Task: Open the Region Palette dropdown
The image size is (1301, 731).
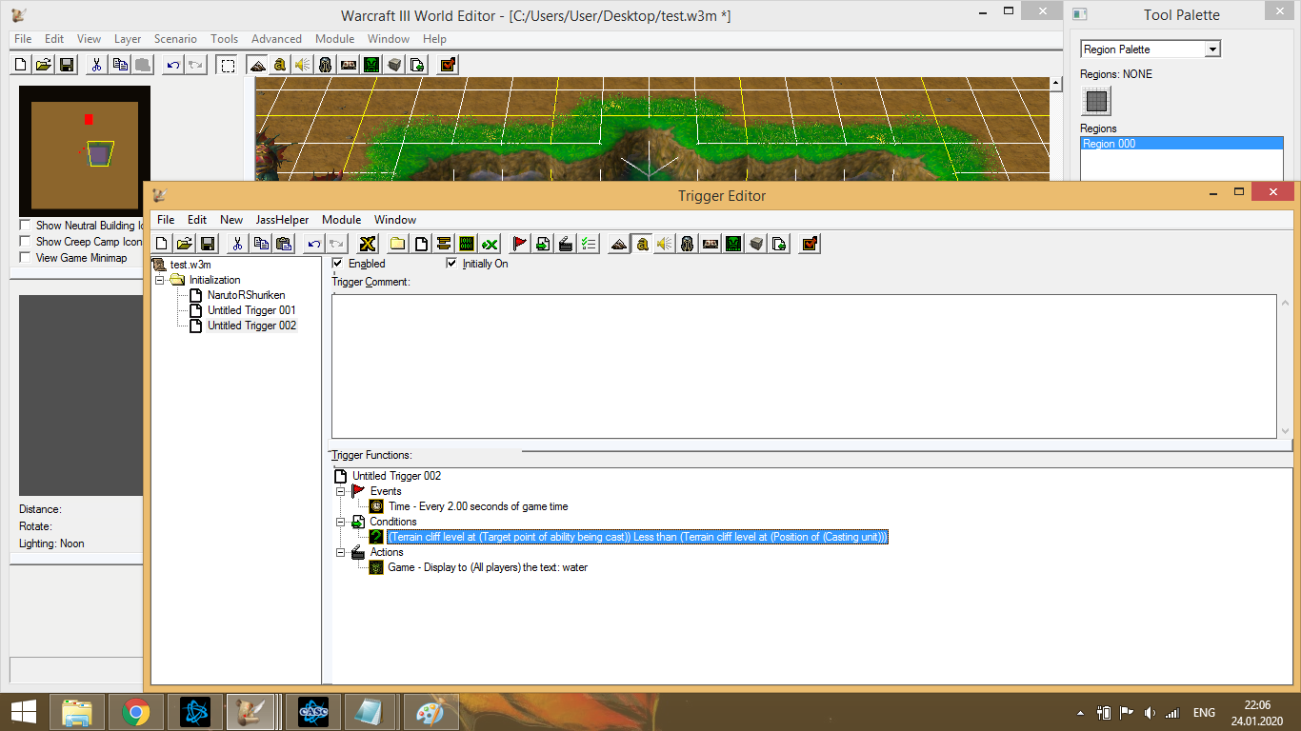Action: (x=1212, y=49)
